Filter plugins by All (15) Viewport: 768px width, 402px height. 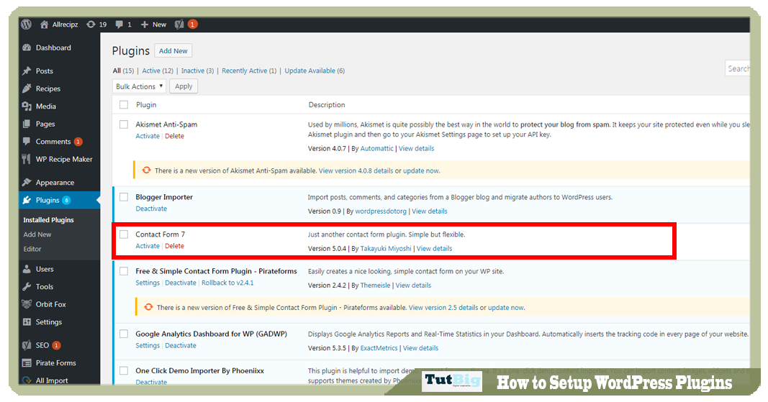click(x=123, y=70)
